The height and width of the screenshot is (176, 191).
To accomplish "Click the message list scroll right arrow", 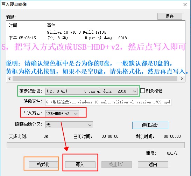I will tap(182, 79).
